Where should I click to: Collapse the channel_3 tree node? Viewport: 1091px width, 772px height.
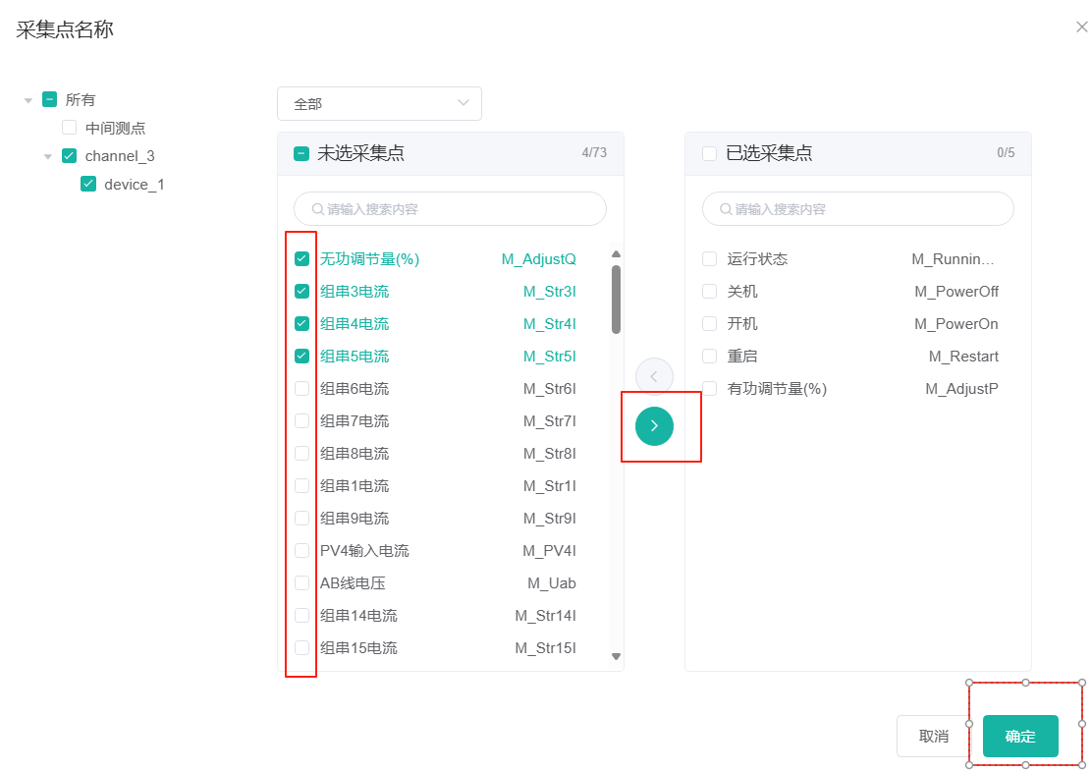tap(48, 156)
